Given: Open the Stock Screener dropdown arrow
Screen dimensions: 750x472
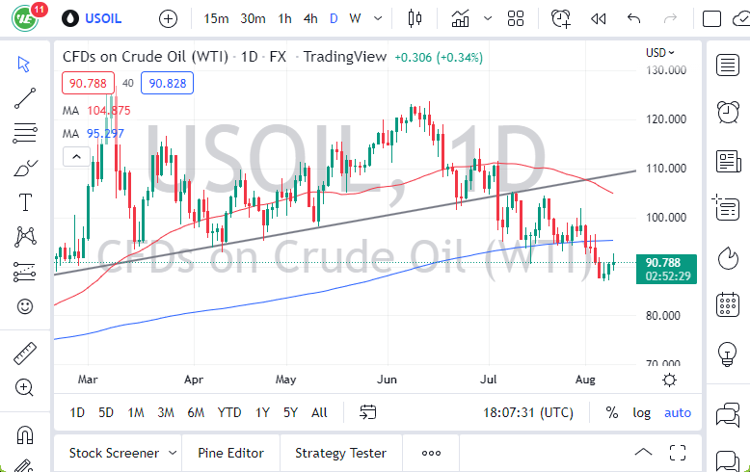Looking at the screenshot, I should pos(173,453).
